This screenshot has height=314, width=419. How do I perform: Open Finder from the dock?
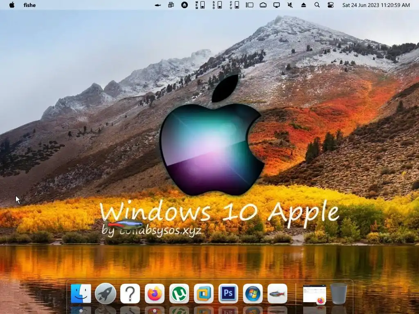click(x=81, y=294)
